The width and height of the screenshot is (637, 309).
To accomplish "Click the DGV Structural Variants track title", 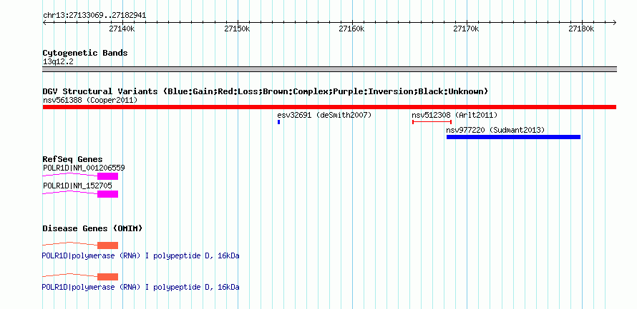I will tap(266, 91).
